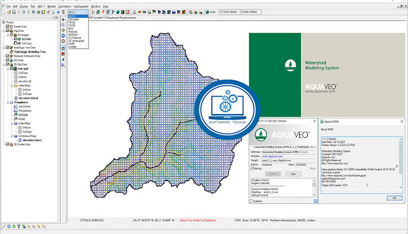The image size is (408, 234).
Task: Select the Zoom magnifier tool in vertical toolbar
Action: point(63,26)
